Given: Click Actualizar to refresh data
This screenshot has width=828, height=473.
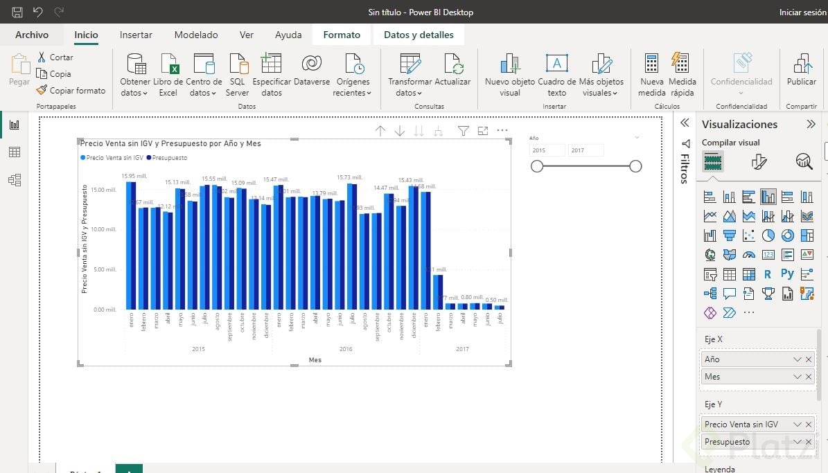Looking at the screenshot, I should click(452, 70).
